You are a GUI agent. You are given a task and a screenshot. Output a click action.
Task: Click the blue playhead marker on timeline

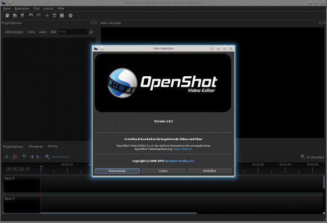click(42, 168)
